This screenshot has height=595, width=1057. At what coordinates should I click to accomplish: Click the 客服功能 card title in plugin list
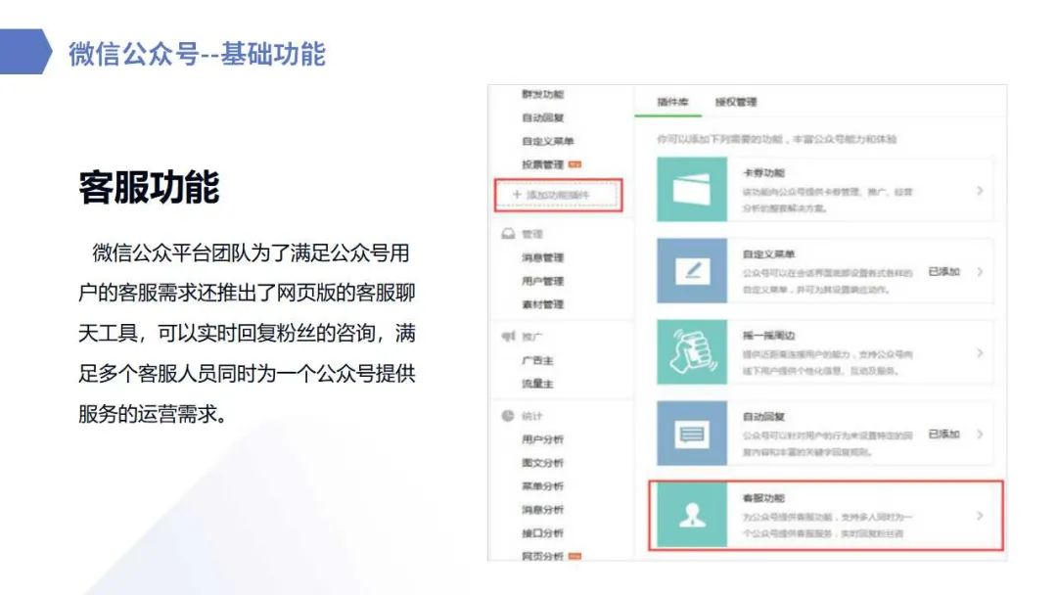[763, 498]
